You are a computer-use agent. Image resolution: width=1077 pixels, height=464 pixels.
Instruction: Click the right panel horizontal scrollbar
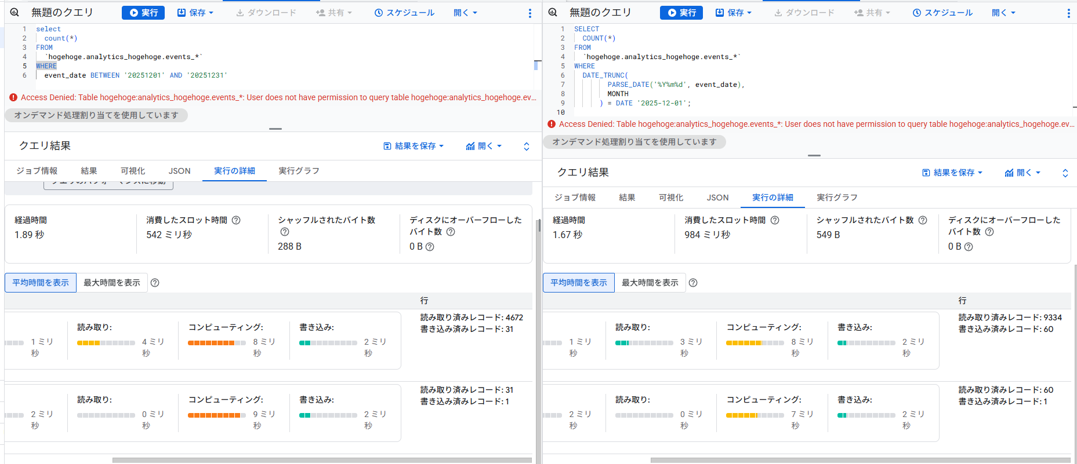point(860,461)
